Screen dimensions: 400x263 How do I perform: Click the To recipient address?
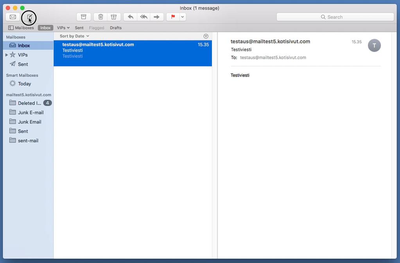tap(273, 57)
